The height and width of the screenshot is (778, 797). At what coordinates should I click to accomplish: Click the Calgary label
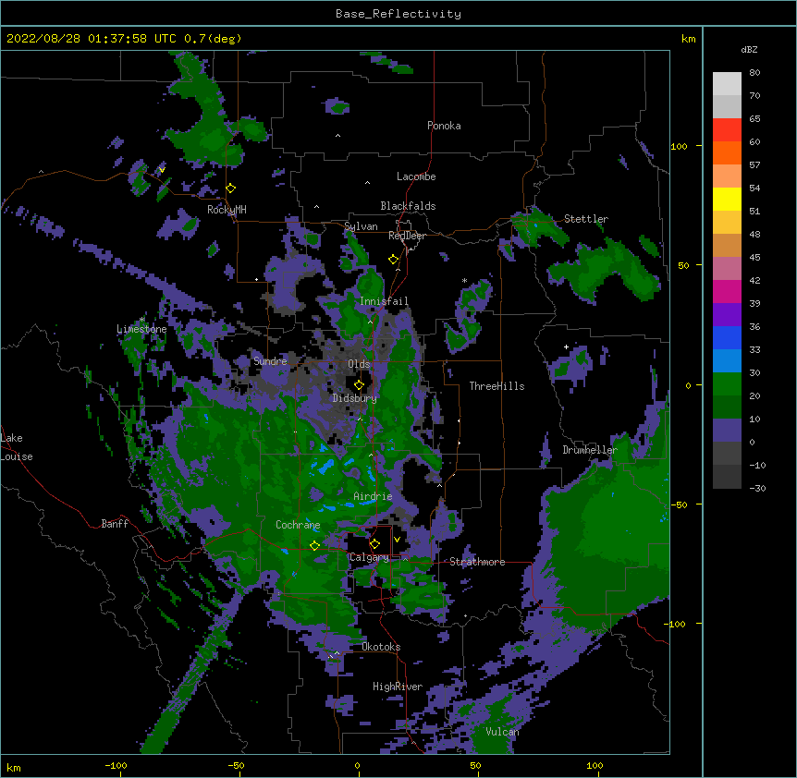pyautogui.click(x=369, y=557)
